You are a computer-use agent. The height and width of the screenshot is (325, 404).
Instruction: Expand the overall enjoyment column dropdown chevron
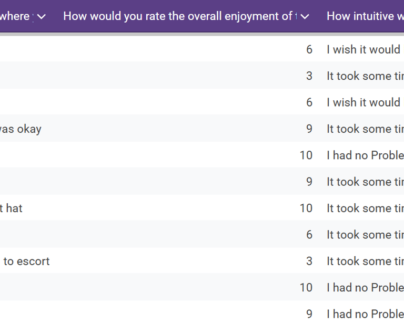pos(305,16)
